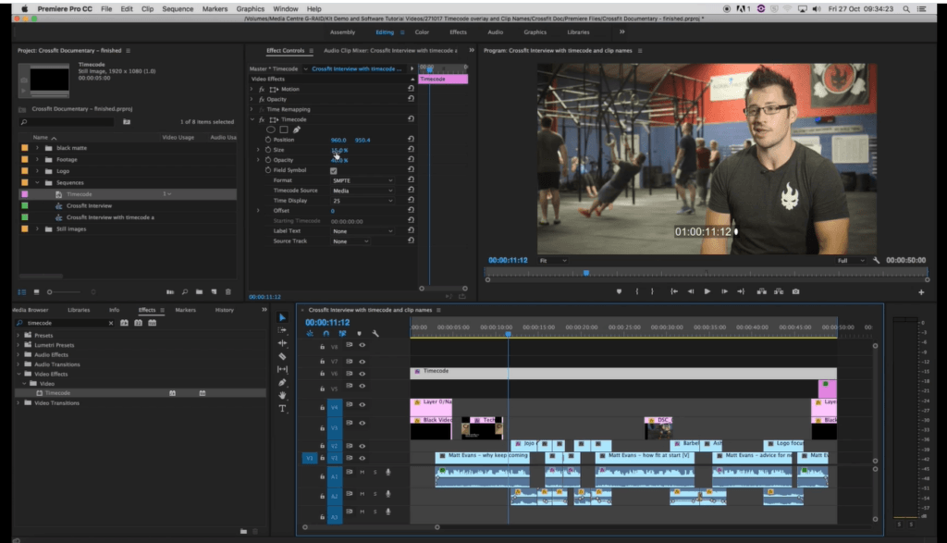Select Timecode effect in Effects panel

click(57, 393)
